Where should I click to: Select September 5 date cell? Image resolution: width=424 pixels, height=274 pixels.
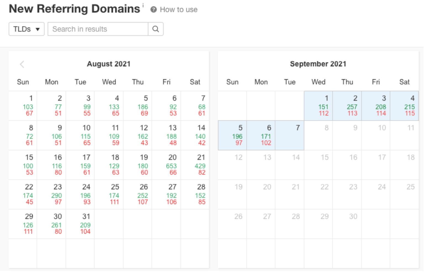(x=232, y=135)
